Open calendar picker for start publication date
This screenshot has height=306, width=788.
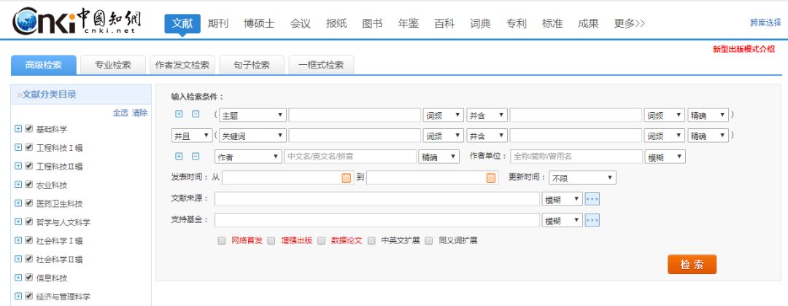pos(347,178)
